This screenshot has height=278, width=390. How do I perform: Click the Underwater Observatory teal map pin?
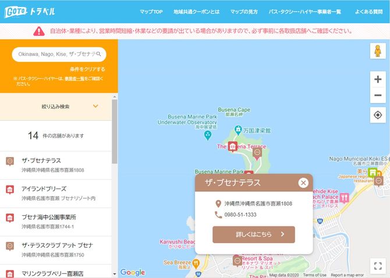(207, 135)
